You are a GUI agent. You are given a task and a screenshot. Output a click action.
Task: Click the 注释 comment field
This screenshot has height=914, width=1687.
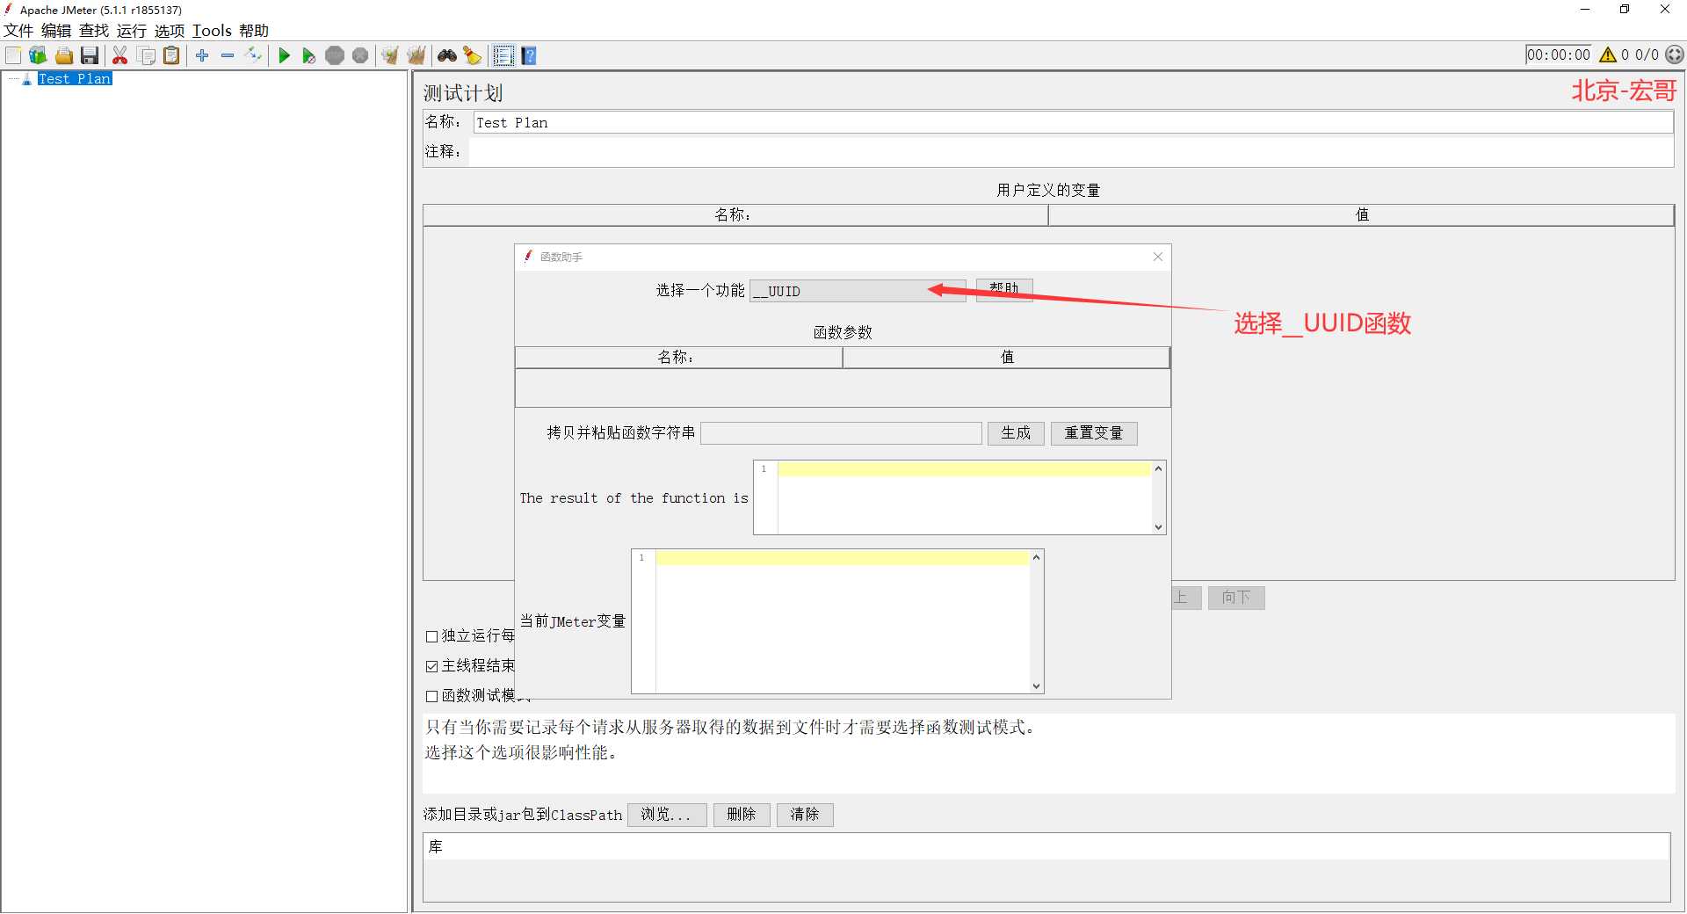(1071, 152)
